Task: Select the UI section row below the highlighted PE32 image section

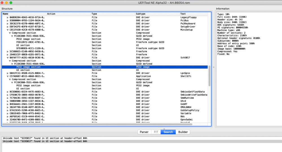Action: click(x=105, y=70)
